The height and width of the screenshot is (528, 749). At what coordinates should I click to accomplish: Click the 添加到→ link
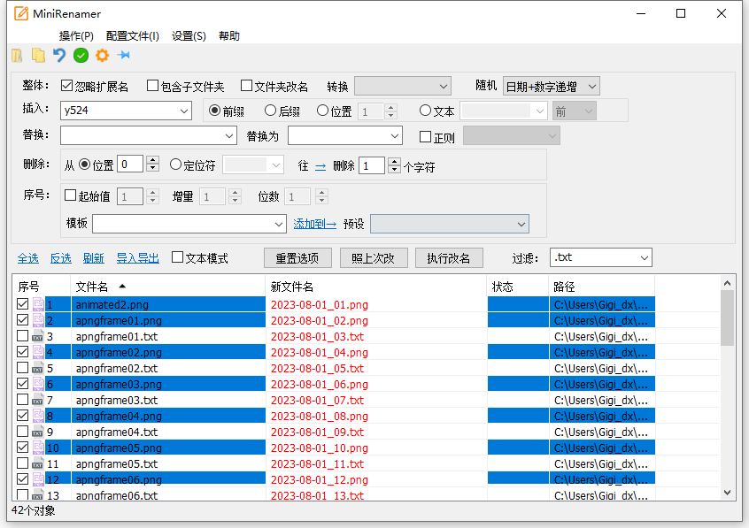click(x=315, y=224)
